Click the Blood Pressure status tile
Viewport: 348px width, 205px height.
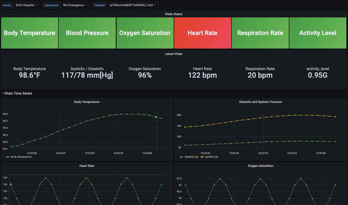tap(87, 33)
